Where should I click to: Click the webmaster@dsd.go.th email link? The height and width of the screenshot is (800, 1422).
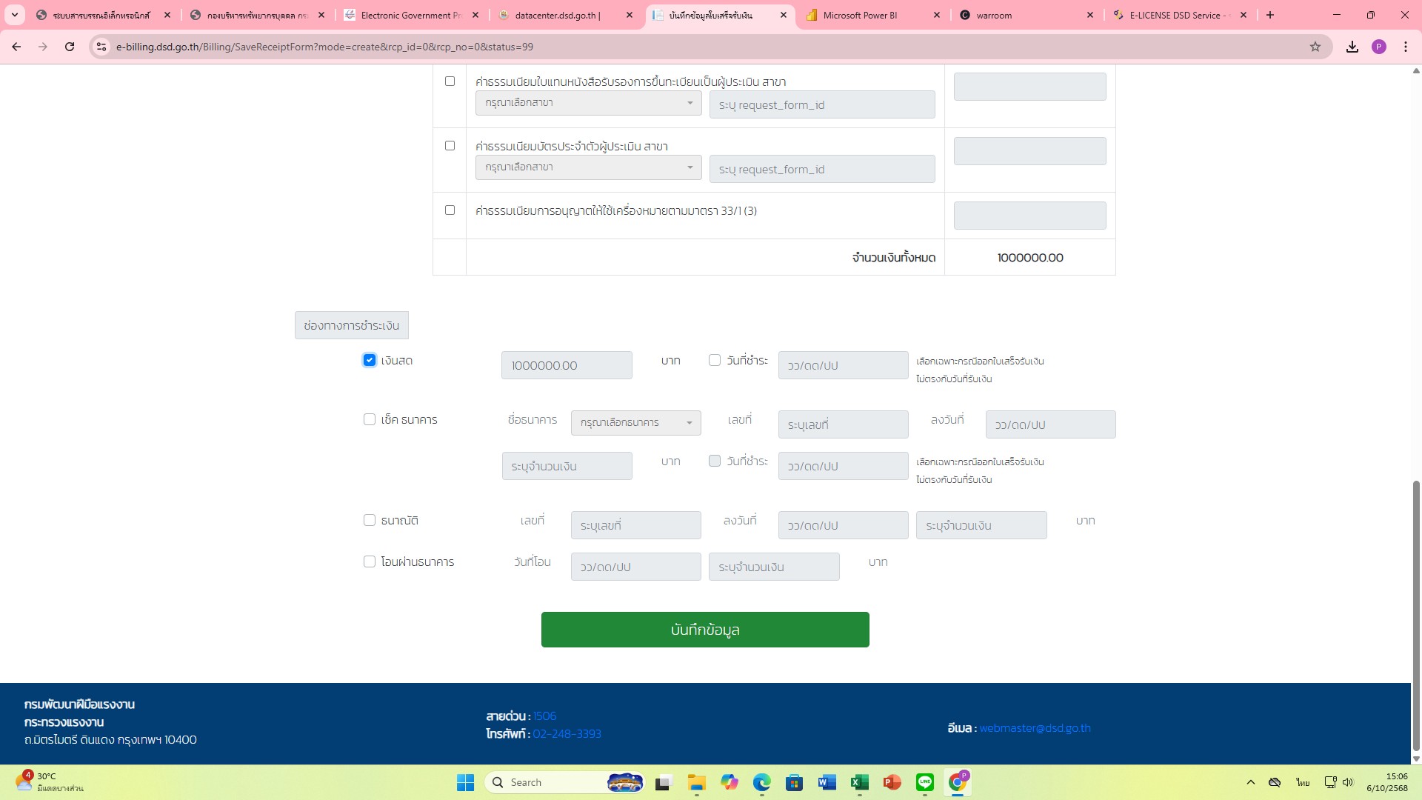[x=1035, y=728]
